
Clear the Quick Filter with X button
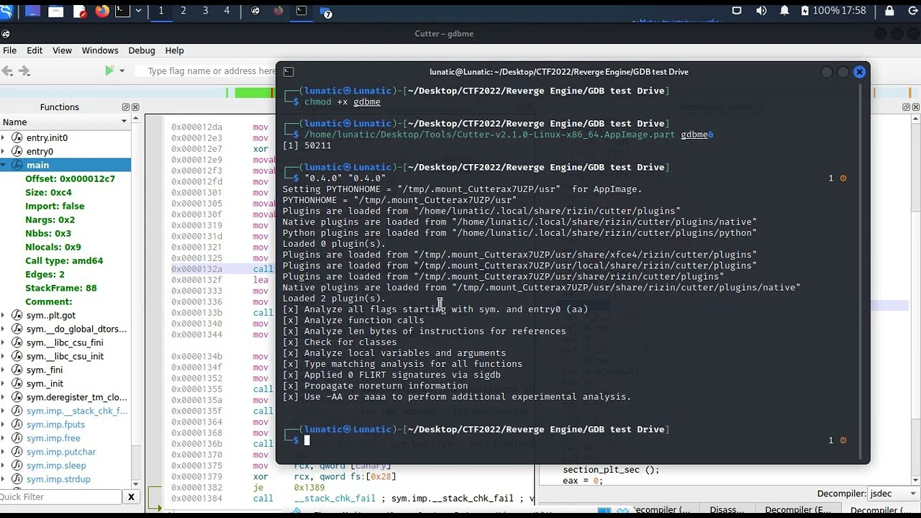pyautogui.click(x=131, y=497)
